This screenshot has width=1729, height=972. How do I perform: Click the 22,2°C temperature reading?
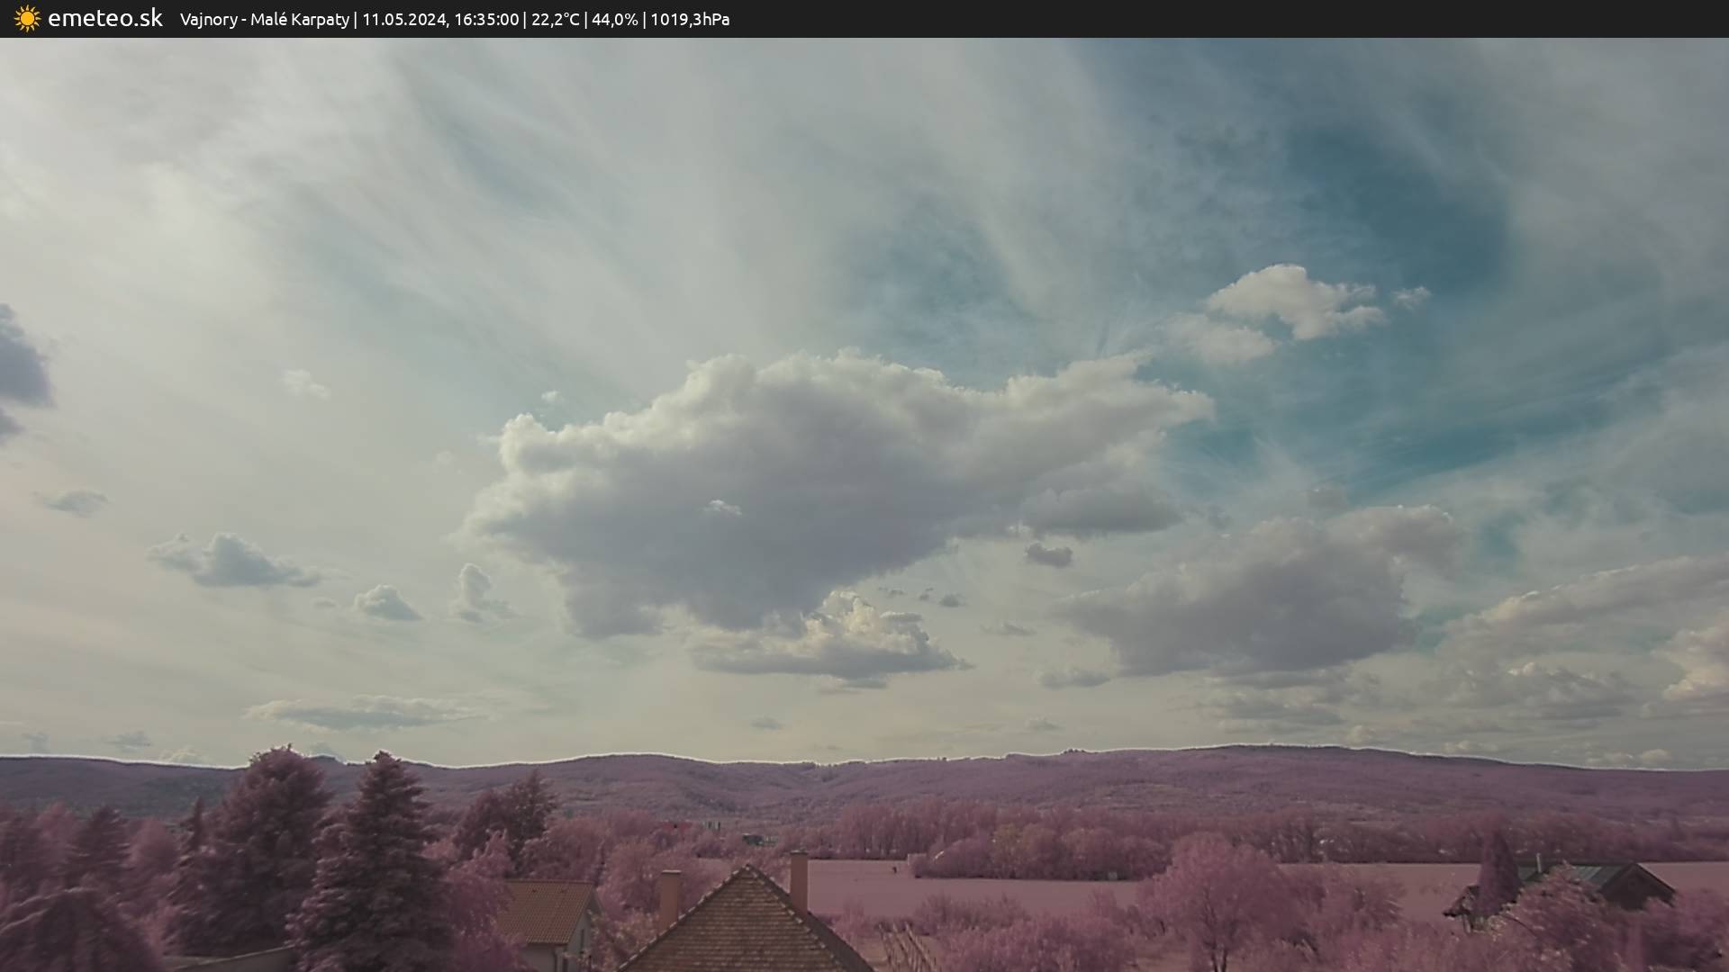[556, 20]
